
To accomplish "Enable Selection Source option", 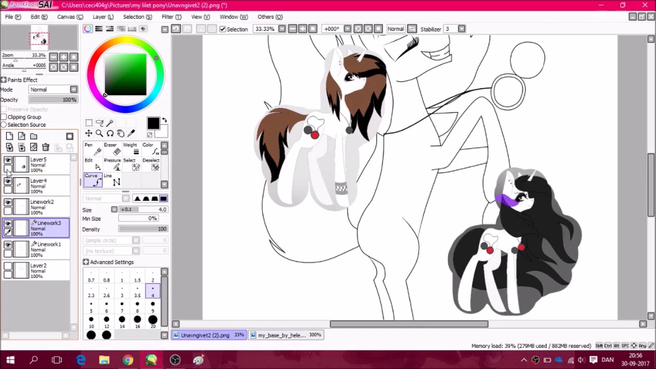I will point(4,125).
